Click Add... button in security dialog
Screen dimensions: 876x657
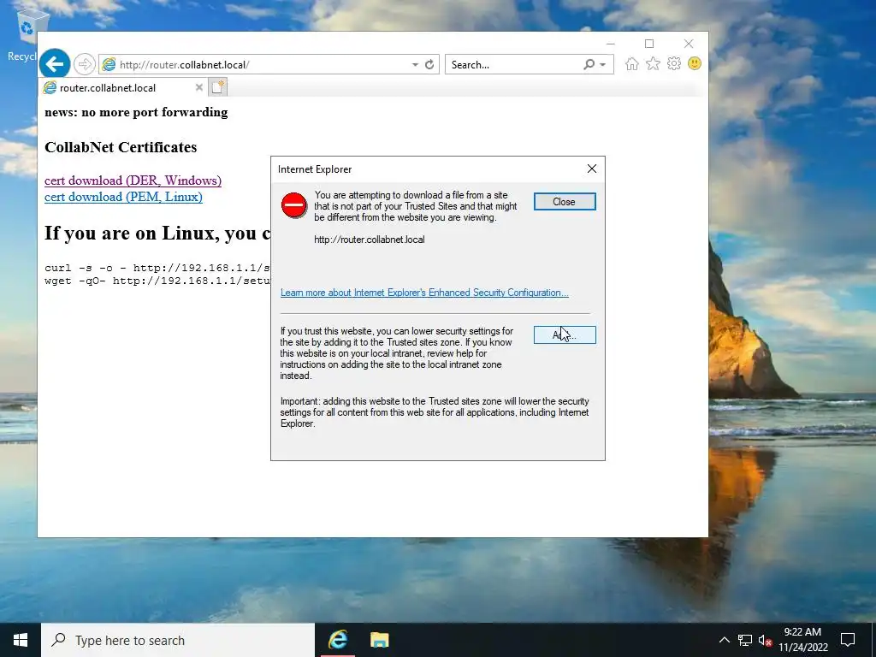[x=565, y=334]
